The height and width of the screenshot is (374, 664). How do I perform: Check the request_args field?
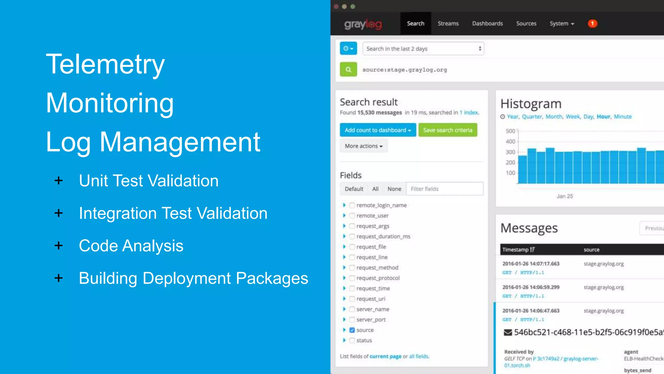(x=352, y=226)
